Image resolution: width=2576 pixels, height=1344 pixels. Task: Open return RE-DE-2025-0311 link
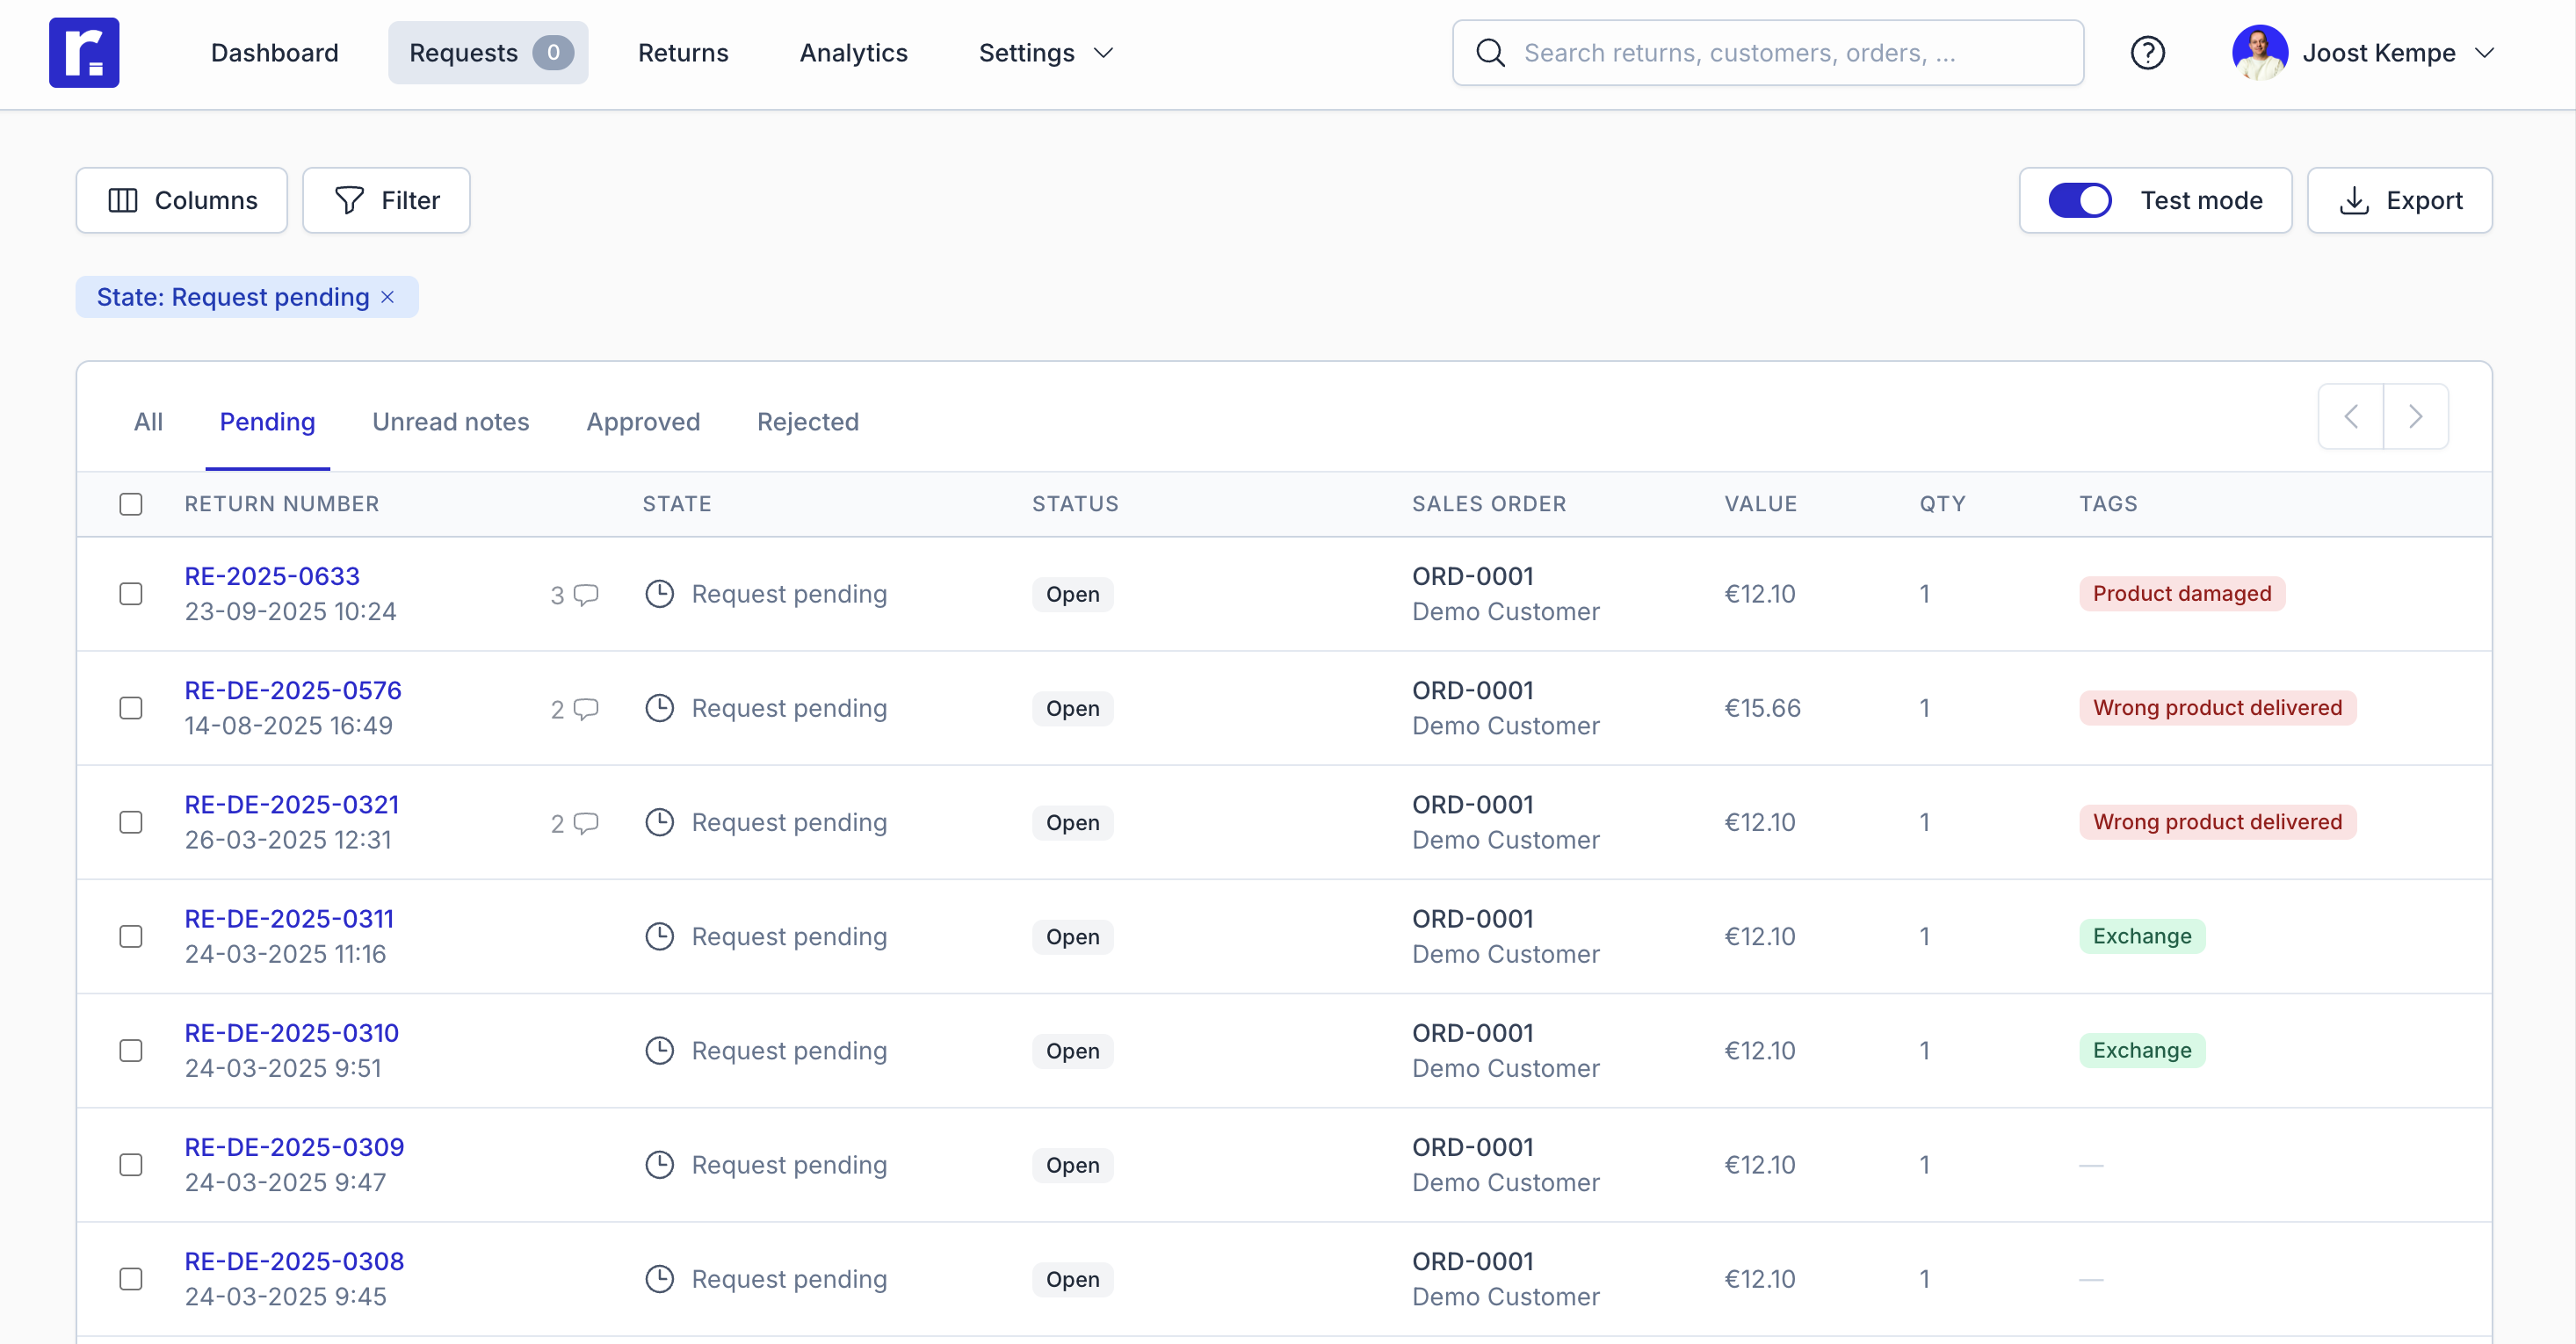289,918
